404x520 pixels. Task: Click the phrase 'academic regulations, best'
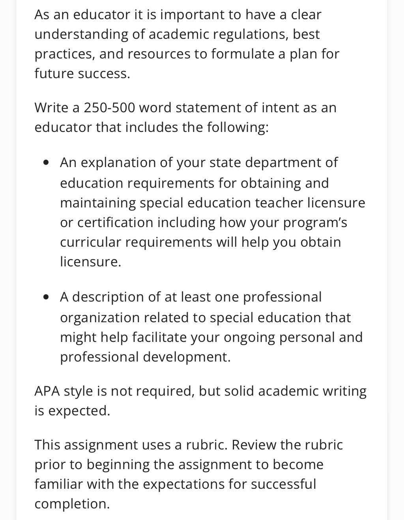click(x=234, y=34)
